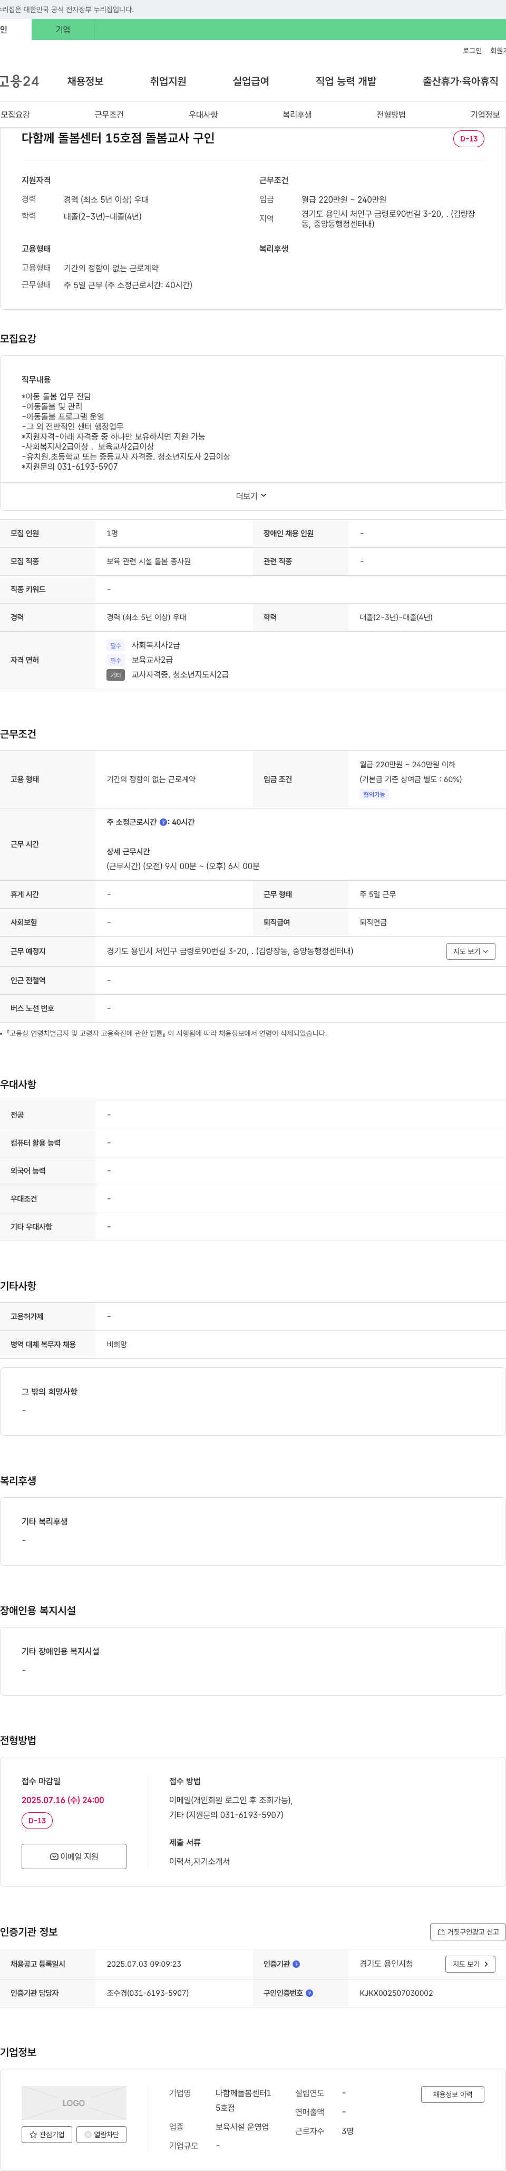This screenshot has height=2171, width=506.
Task: Open 지도 보기 dropdown for 근무 예정지
Action: pos(471,951)
